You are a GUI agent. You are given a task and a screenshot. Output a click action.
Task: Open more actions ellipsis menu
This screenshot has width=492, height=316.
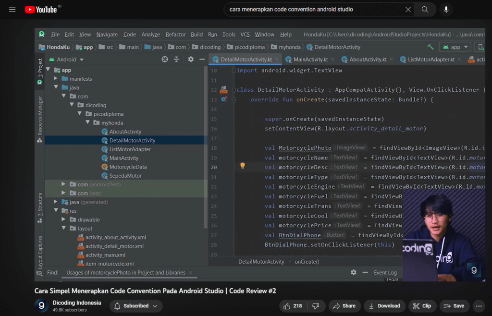[x=479, y=306]
